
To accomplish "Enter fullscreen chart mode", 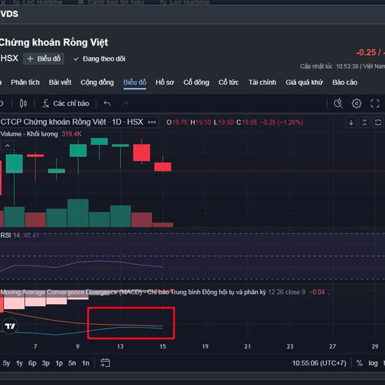I will tap(375, 103).
